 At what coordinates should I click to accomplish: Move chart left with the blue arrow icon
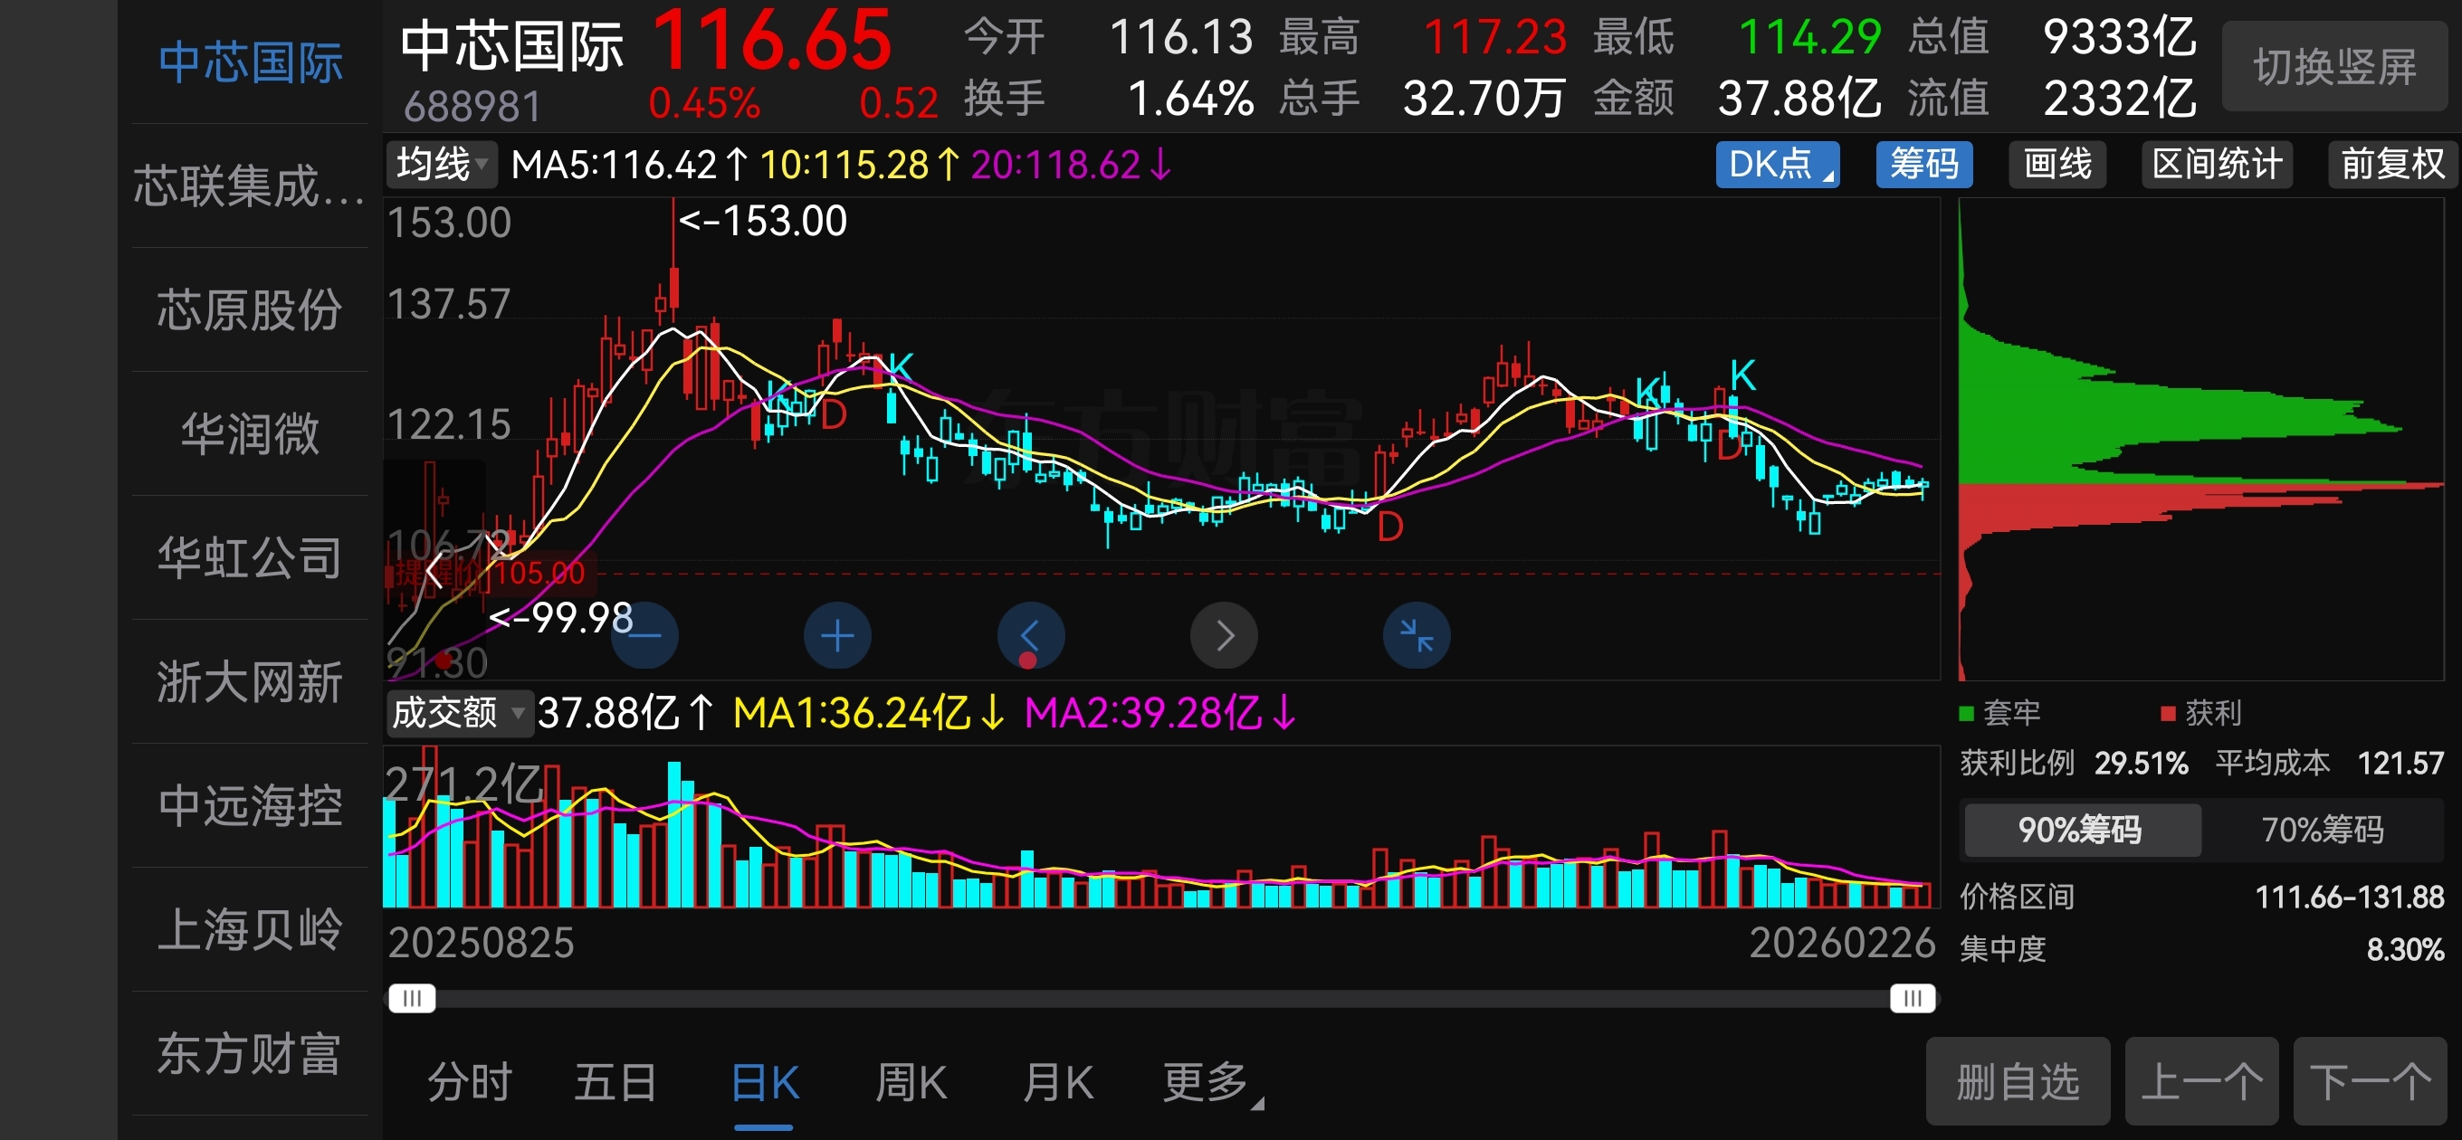pos(1030,636)
